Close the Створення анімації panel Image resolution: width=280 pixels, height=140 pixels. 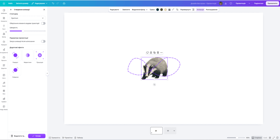click(44, 10)
